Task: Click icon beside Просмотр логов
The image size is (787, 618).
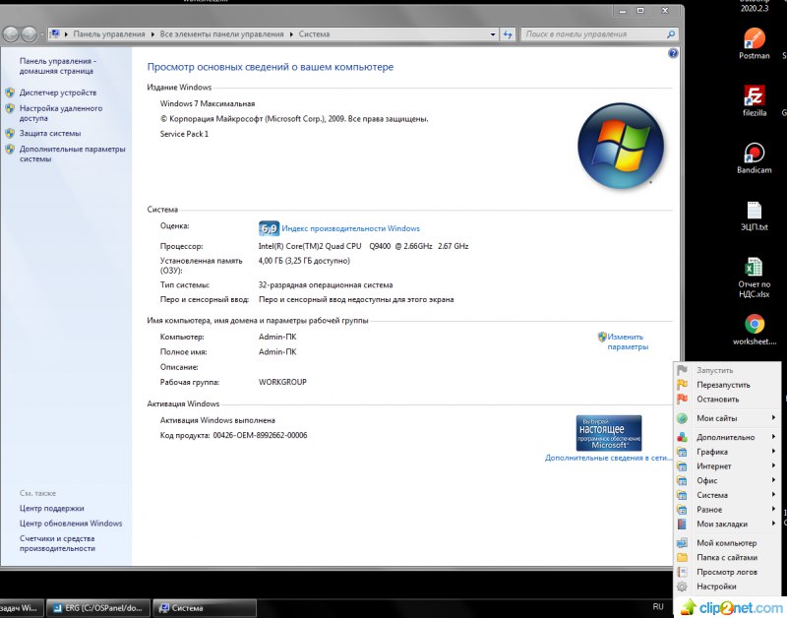Action: (682, 572)
